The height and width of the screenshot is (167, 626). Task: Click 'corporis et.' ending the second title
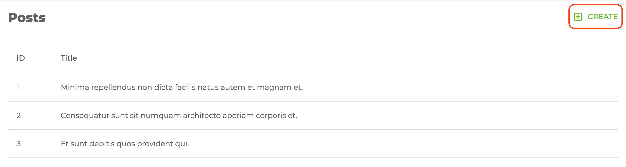pyautogui.click(x=276, y=115)
